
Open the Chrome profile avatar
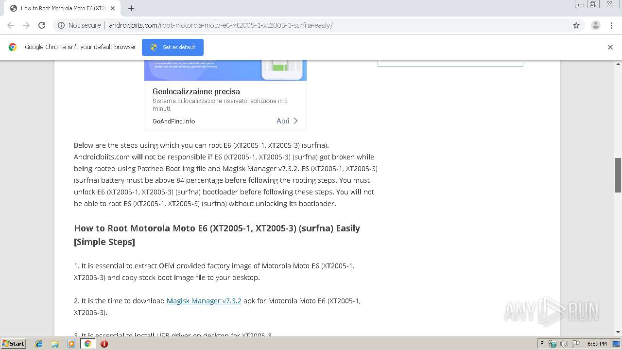click(x=595, y=25)
